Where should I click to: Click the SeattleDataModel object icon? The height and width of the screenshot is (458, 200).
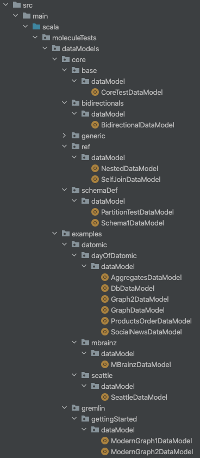coord(105,397)
